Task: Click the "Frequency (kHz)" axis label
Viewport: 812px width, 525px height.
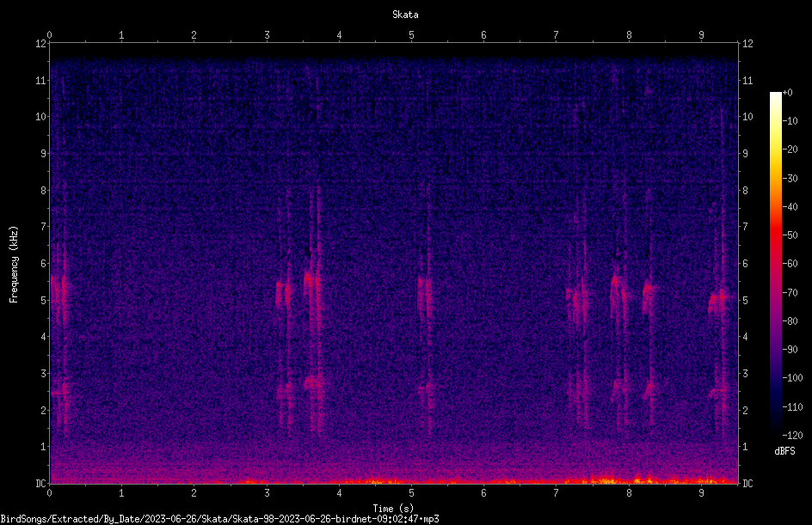Action: (x=14, y=265)
